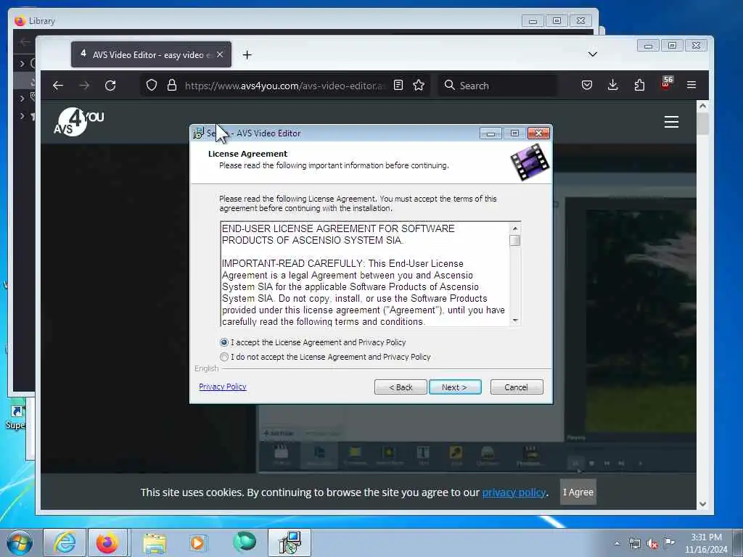Open the Save to Pocket icon
The width and height of the screenshot is (743, 557).
pos(586,86)
